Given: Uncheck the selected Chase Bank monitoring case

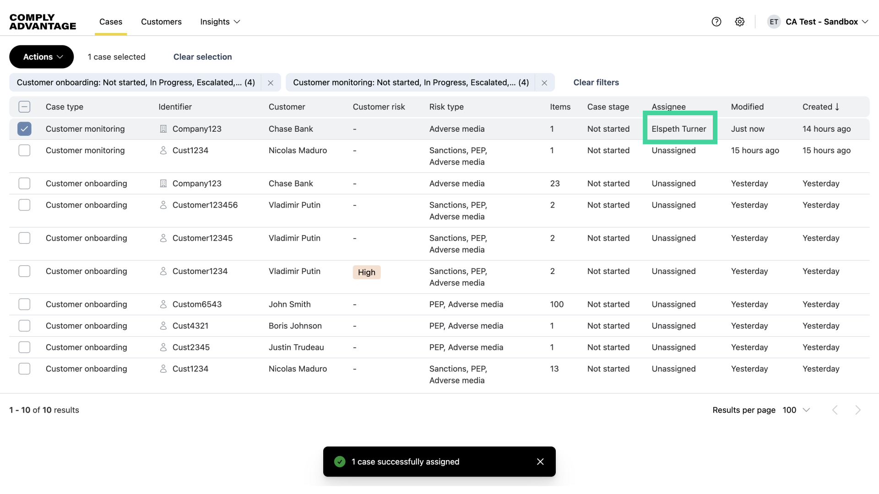Looking at the screenshot, I should 24,129.
